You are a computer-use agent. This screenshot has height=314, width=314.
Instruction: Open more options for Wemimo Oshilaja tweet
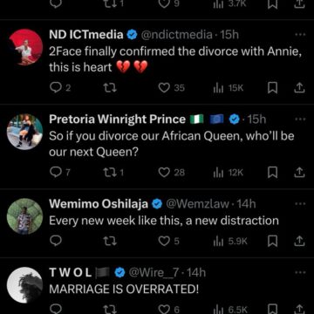299,204
